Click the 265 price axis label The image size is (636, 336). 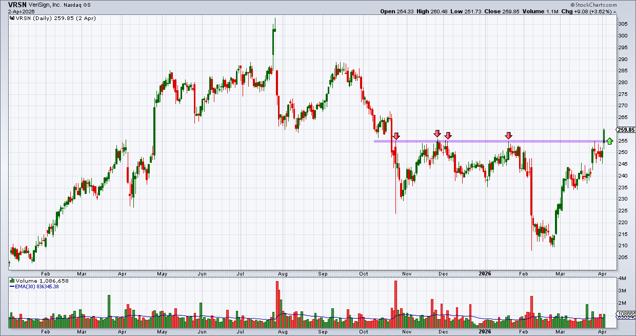[623, 117]
